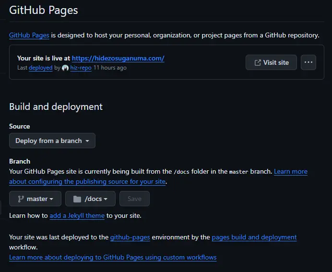This screenshot has height=272, width=332.
Task: Expand the Deploy from a branch dropdown
Action: point(52,141)
